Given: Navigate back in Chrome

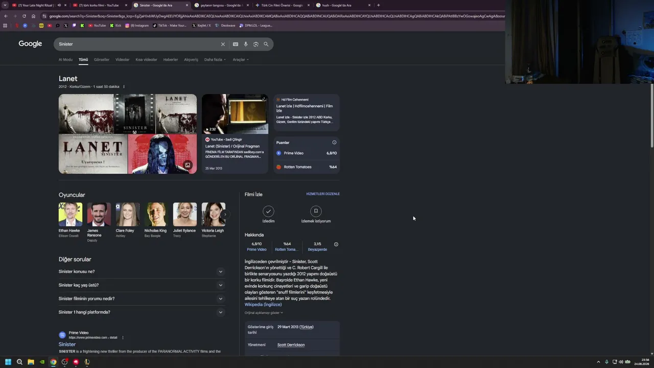Looking at the screenshot, I should (6, 16).
